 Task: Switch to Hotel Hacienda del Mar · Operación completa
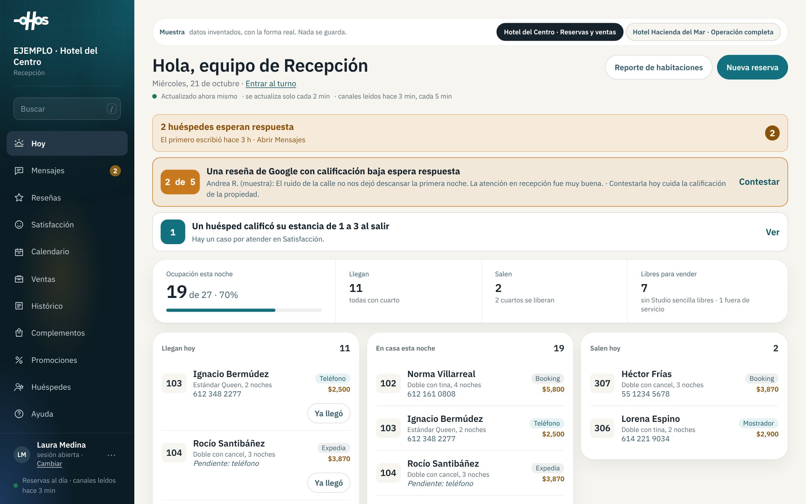703,32
